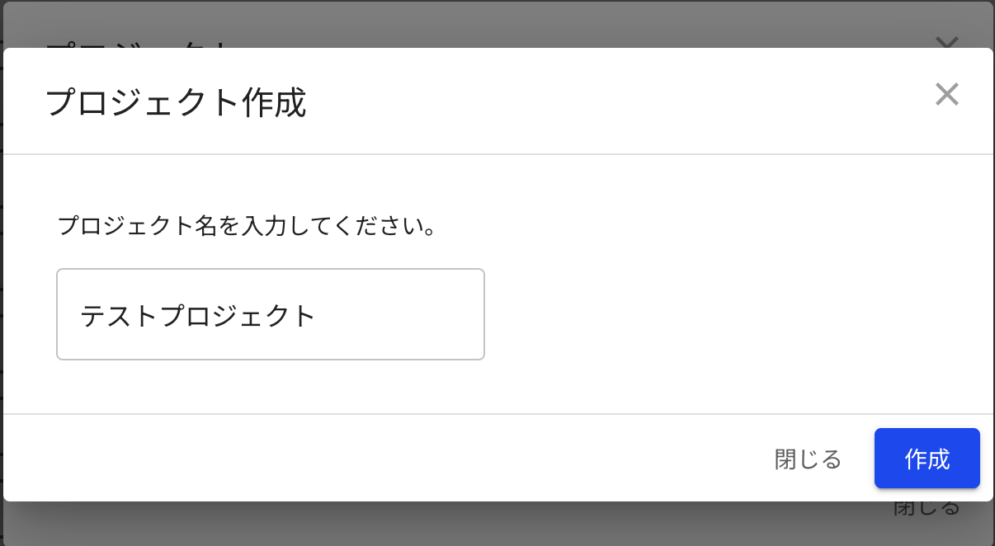Screen dimensions: 995x546
Task: Click empty header space right of プロジェクト作成
Action: click(x=619, y=101)
